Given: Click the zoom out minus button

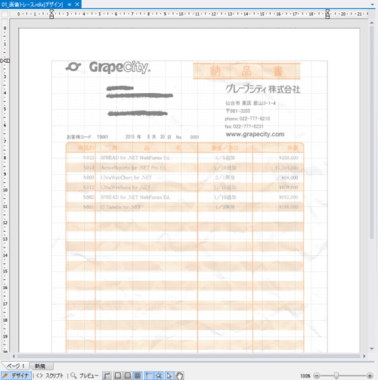Looking at the screenshot, I should (x=317, y=375).
